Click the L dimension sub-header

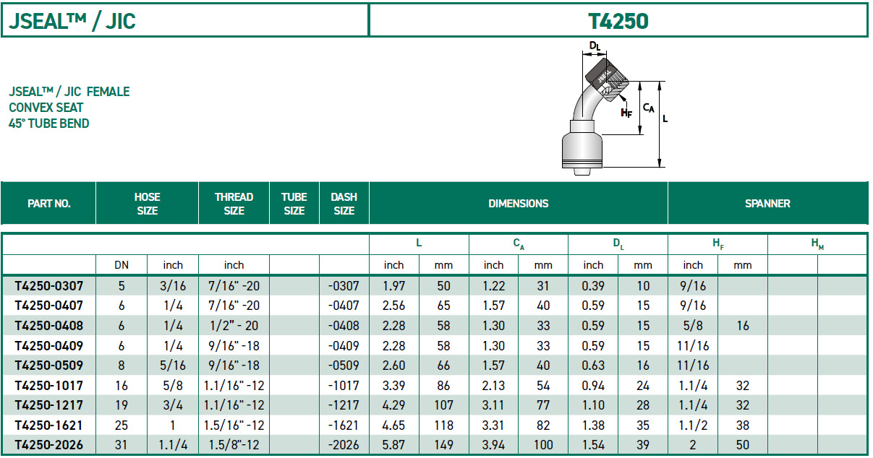pyautogui.click(x=419, y=244)
